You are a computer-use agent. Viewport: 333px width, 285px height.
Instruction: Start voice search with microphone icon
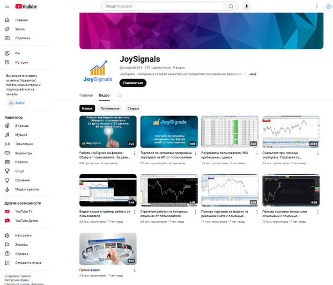(246, 7)
